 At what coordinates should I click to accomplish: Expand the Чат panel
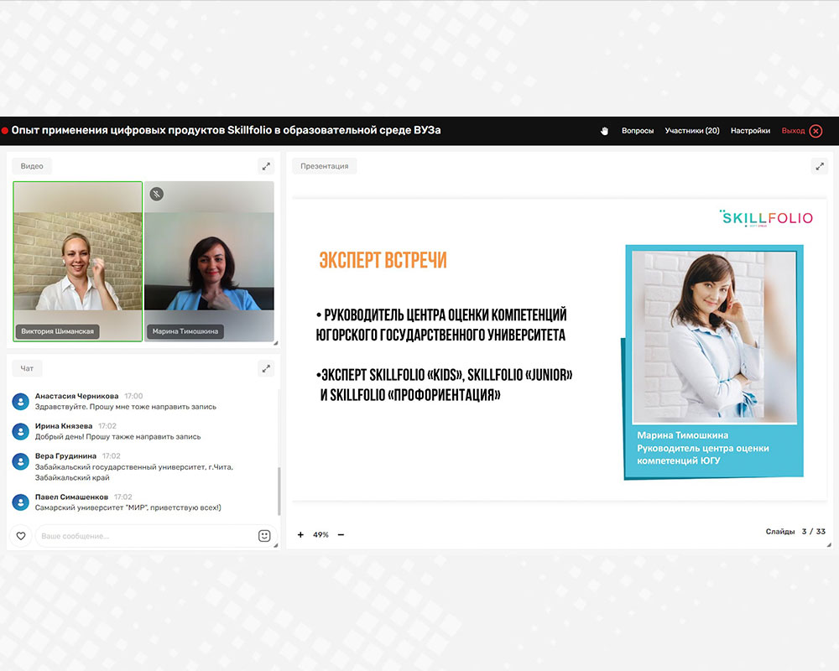click(x=266, y=369)
